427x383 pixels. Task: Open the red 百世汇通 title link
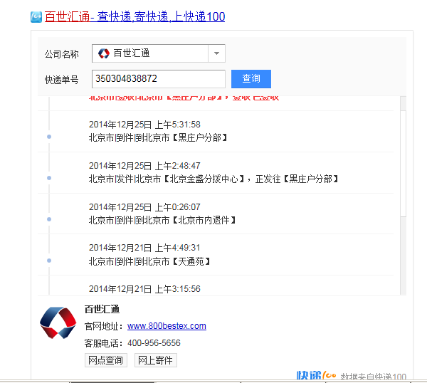68,16
